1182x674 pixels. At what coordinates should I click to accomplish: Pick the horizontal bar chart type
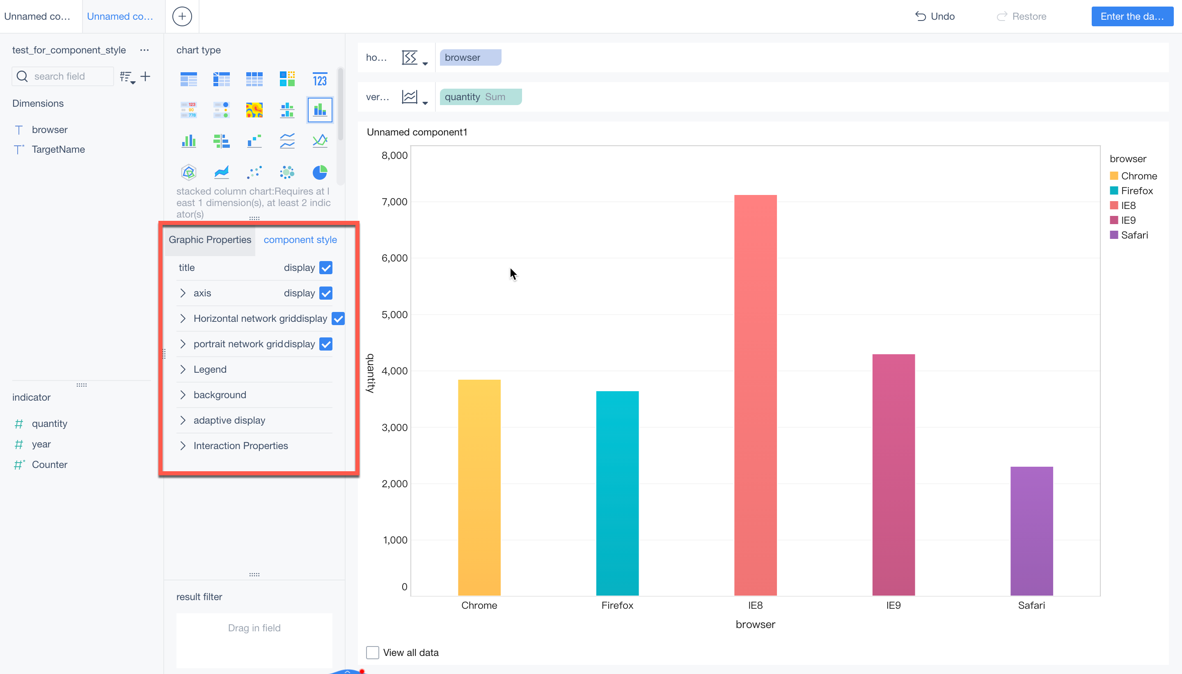[x=222, y=140]
